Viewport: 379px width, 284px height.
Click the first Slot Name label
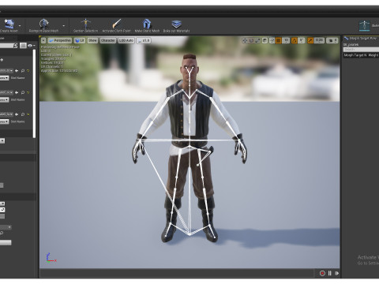click(17, 78)
